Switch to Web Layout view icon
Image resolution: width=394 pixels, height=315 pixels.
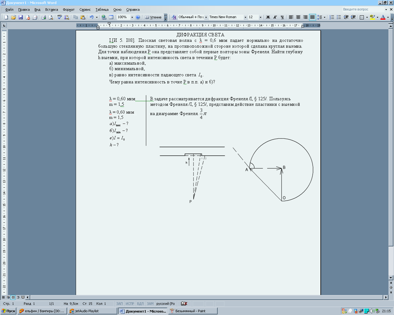click(x=8, y=297)
